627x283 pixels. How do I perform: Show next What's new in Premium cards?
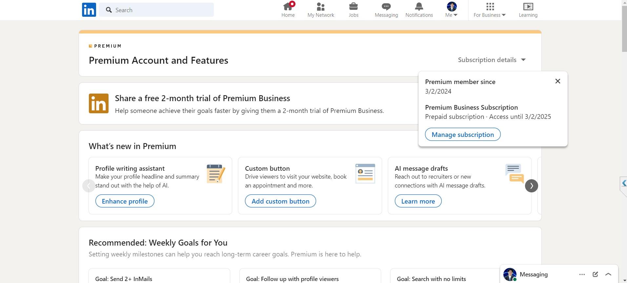tap(532, 186)
